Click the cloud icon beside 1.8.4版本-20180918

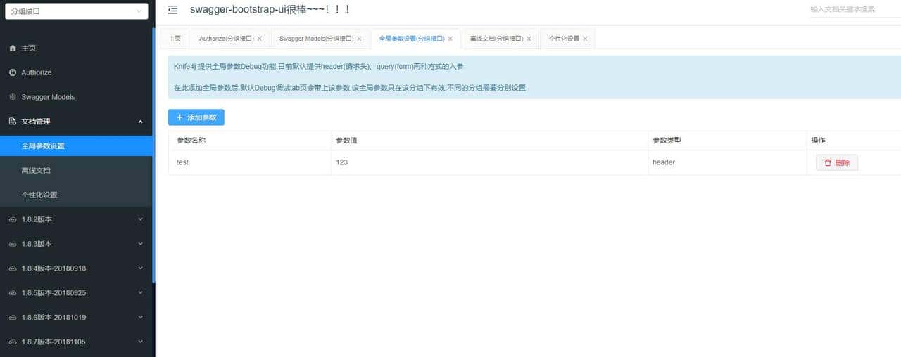pos(13,268)
